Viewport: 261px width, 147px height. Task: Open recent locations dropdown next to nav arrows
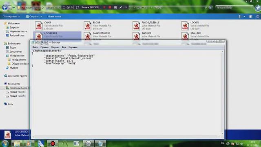point(14,8)
